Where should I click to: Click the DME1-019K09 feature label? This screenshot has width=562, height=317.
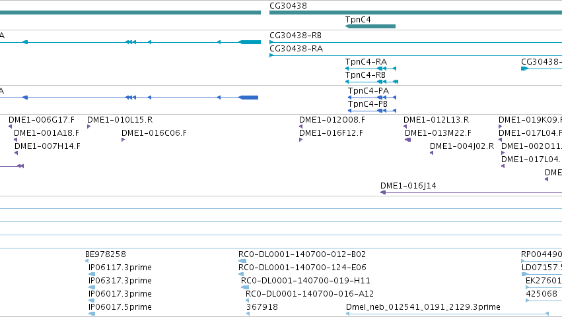530,120
